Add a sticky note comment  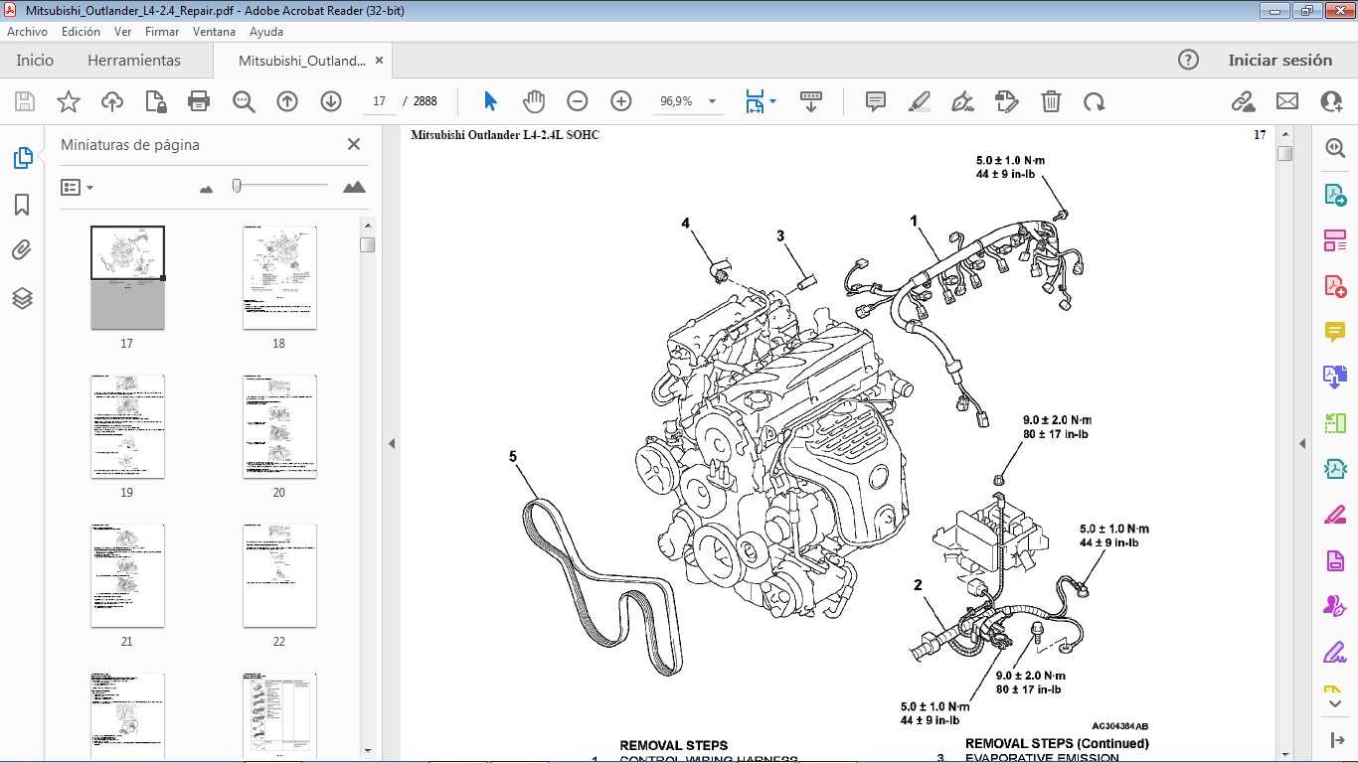click(876, 101)
